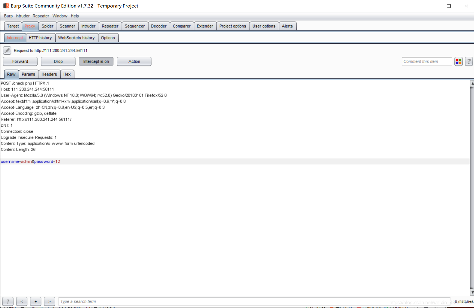Viewport: 474px width, 308px height.
Task: Click the plus search options button
Action: tap(35, 301)
